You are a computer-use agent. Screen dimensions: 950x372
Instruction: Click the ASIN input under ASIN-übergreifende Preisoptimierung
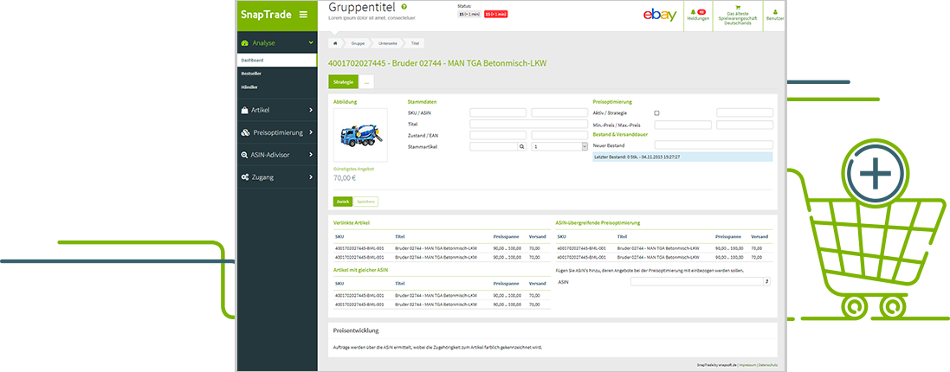697,281
